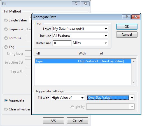Select the Single Value radio button
This screenshot has width=147, height=126.
[x=6, y=20]
